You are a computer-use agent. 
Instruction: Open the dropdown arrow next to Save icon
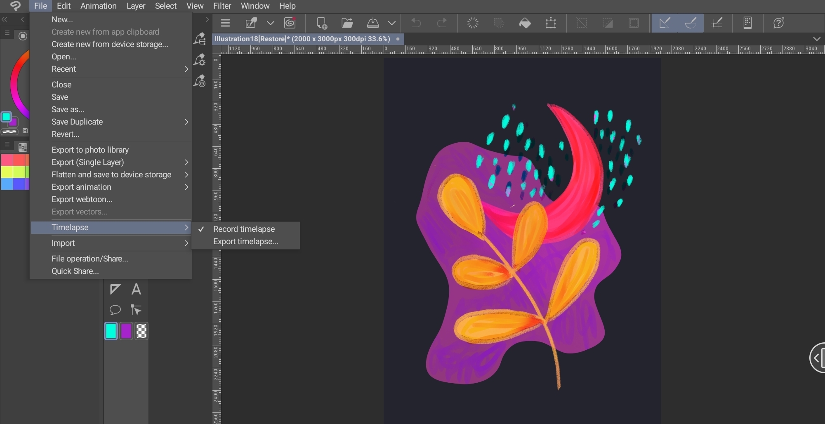pyautogui.click(x=391, y=23)
